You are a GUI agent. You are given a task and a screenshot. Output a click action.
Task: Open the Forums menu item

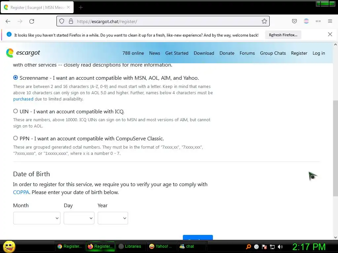(247, 53)
